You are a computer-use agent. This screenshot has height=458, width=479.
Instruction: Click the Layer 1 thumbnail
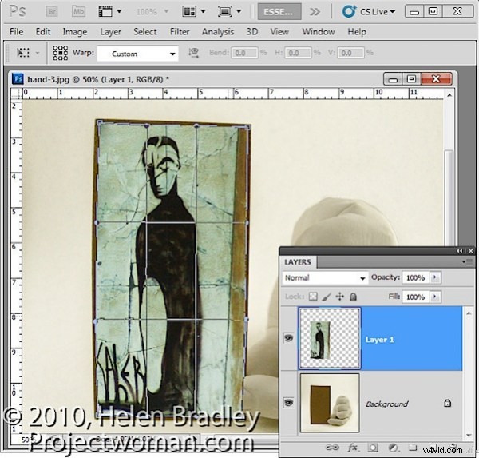tap(330, 339)
